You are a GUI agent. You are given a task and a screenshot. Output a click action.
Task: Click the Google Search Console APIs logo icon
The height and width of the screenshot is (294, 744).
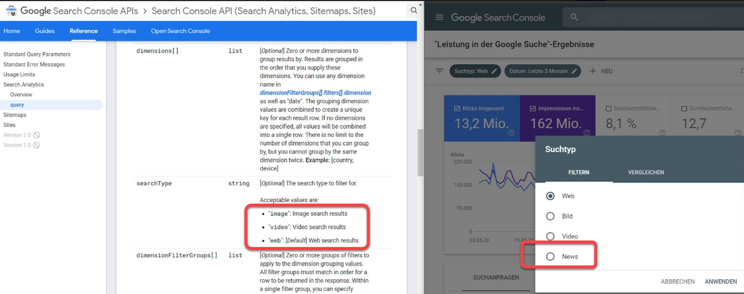(11, 11)
